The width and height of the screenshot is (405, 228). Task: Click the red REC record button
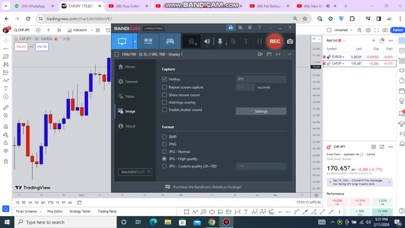(274, 41)
